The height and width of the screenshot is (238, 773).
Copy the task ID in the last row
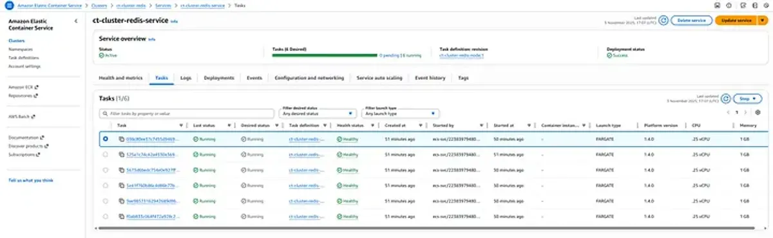pos(121,216)
